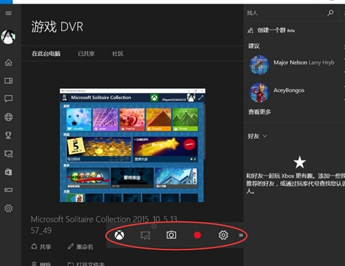
Task: Select the Major Nelson Larry Hryb name
Action: point(304,62)
